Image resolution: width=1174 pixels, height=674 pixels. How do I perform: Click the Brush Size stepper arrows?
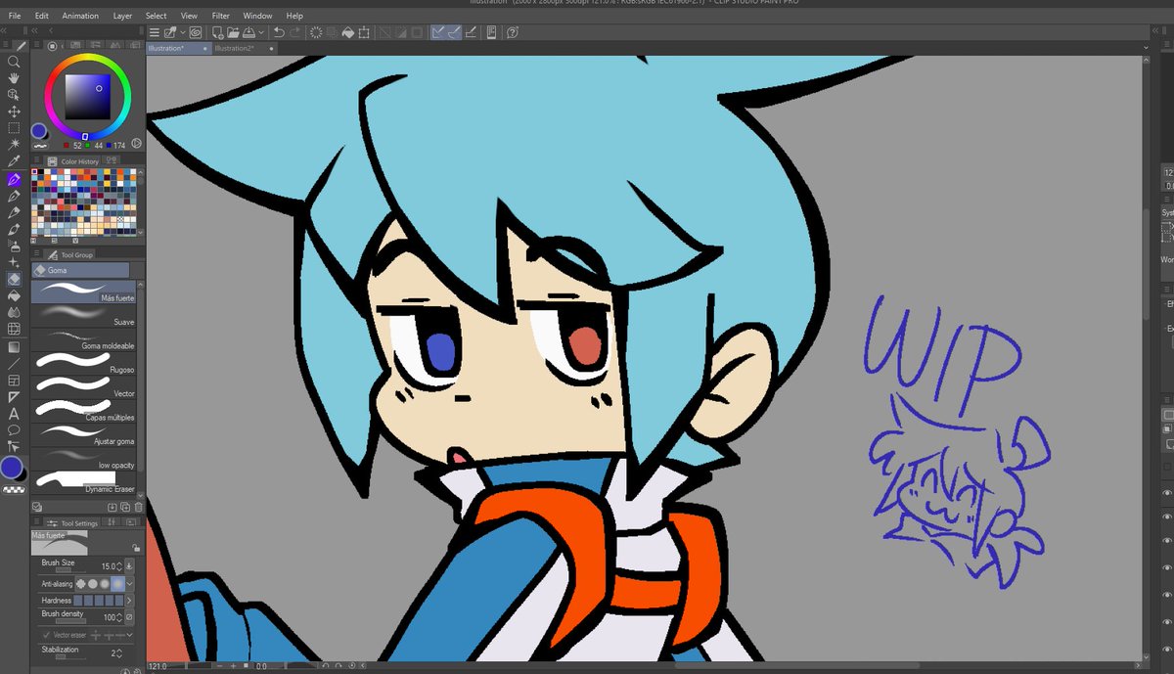pyautogui.click(x=119, y=566)
